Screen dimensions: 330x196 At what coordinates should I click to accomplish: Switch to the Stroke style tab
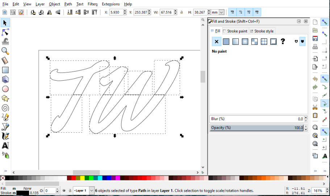coord(262,31)
